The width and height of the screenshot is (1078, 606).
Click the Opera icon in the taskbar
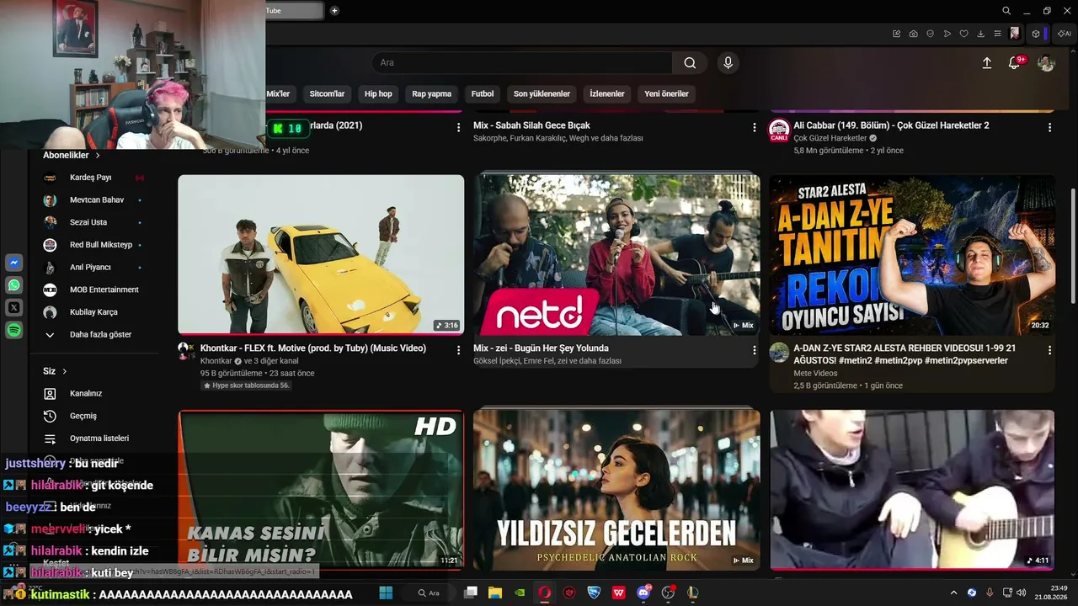tap(545, 593)
